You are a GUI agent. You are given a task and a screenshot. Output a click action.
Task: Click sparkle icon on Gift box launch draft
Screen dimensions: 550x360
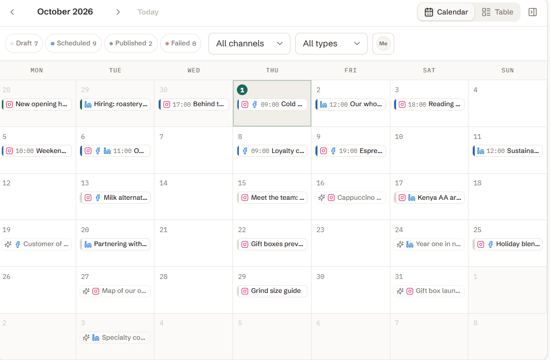pyautogui.click(x=400, y=291)
